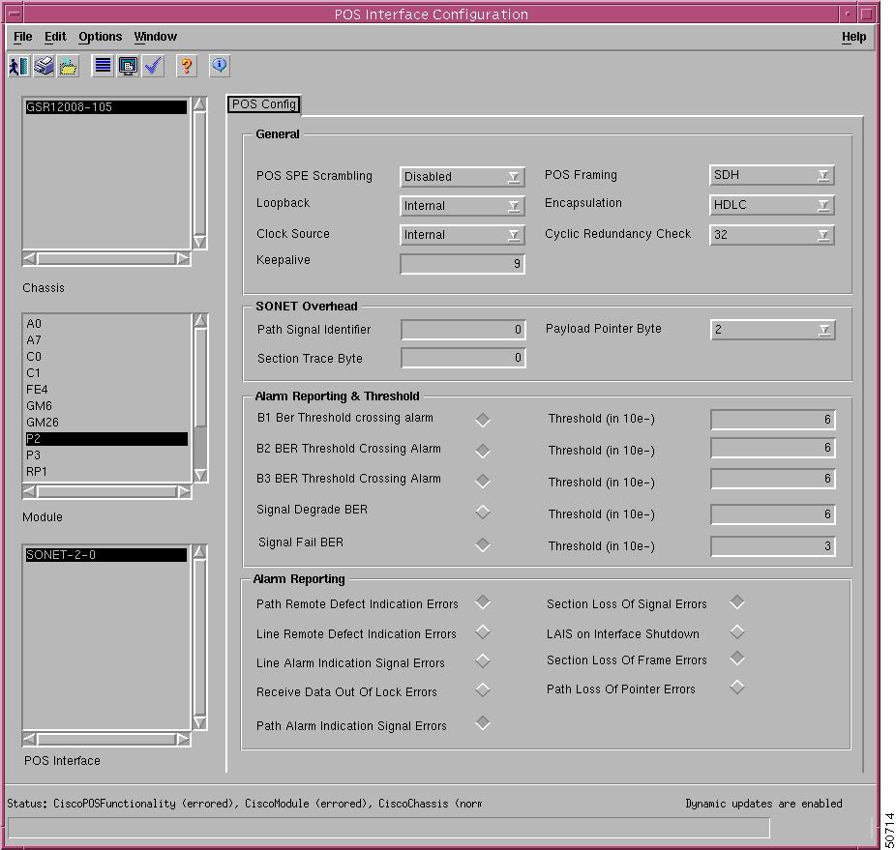Screen dimensions: 896x850
Task: Click the printer toolbar icon
Action: (44, 67)
